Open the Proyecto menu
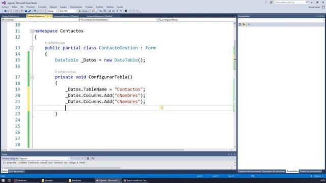The width and height of the screenshot is (326, 183). [x=31, y=7]
